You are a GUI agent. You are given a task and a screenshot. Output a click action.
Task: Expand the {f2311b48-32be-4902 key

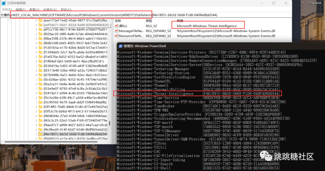pyautogui.click(x=36, y=70)
